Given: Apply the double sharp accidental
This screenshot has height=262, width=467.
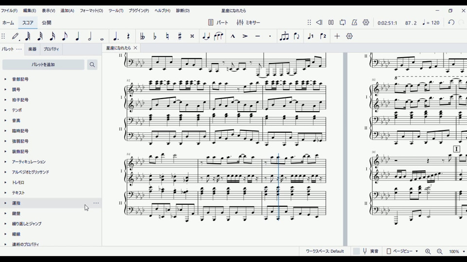Looking at the screenshot, I should pyautogui.click(x=192, y=36).
